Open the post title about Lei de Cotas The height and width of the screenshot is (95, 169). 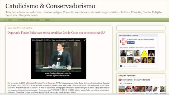(x=56, y=33)
